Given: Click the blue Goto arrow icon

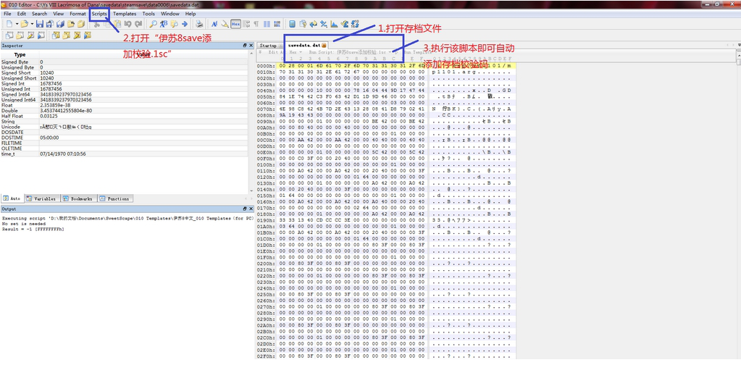Looking at the screenshot, I should [184, 24].
